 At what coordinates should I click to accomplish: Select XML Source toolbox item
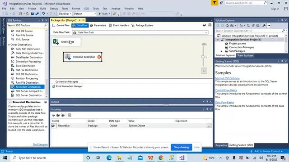click(22, 39)
